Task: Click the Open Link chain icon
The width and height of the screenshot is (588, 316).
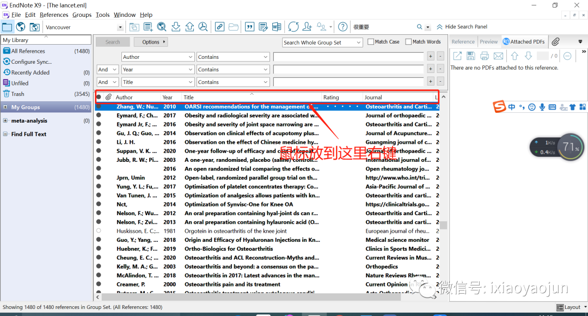Action: [220, 27]
